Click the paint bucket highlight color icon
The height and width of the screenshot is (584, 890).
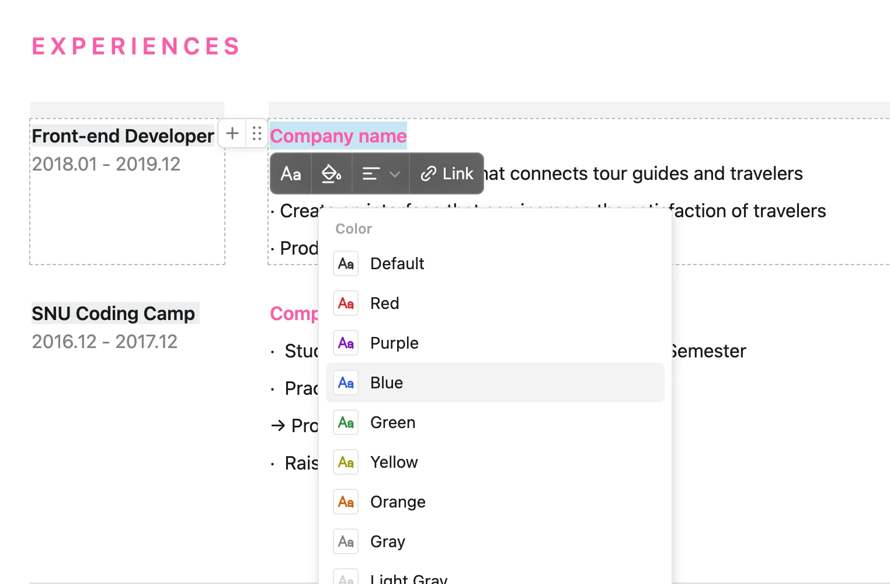332,173
